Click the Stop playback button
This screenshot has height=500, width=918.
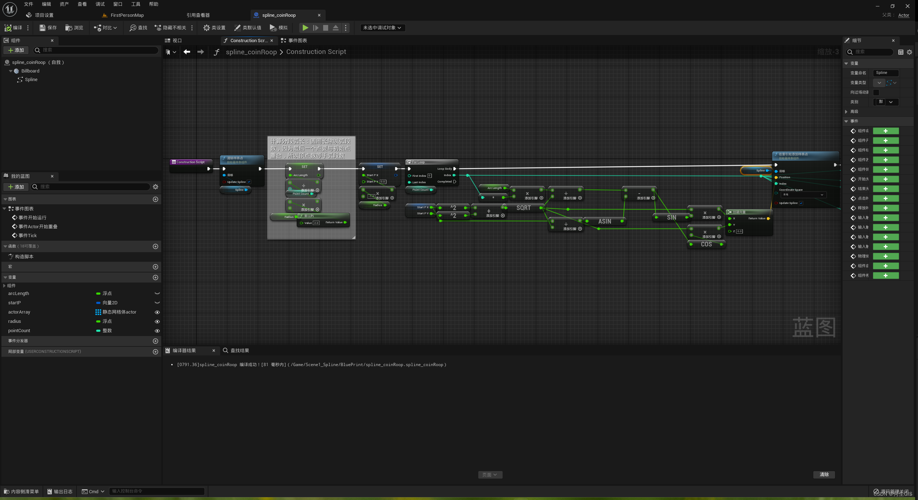point(326,27)
